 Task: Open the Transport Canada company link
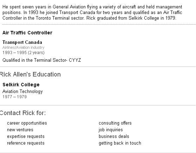(x=22, y=42)
